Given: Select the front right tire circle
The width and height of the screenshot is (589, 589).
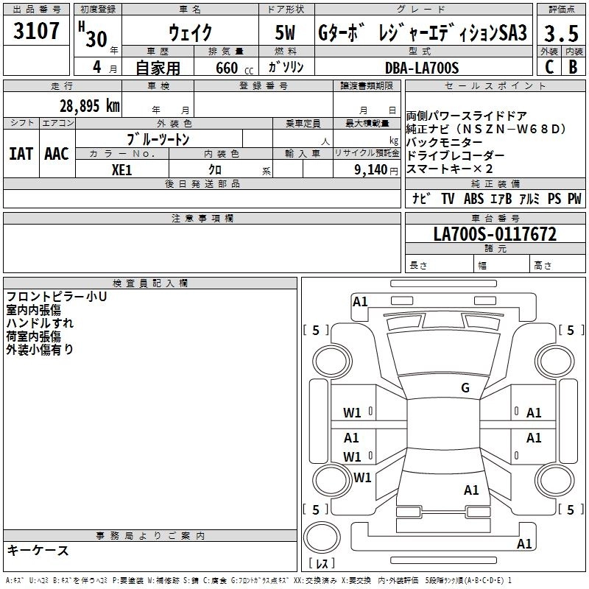Looking at the screenshot, I should pyautogui.click(x=554, y=361).
